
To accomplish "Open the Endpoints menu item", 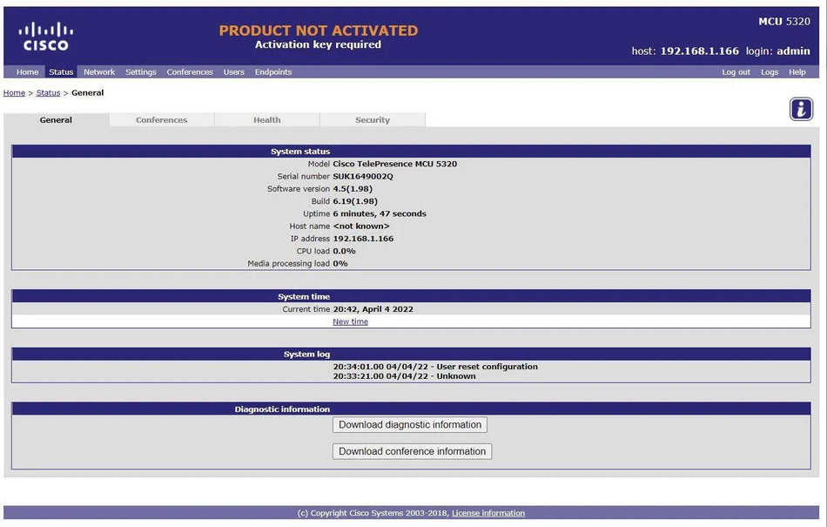I will [273, 71].
